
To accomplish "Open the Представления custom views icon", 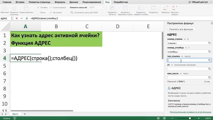I will [26, 8].
